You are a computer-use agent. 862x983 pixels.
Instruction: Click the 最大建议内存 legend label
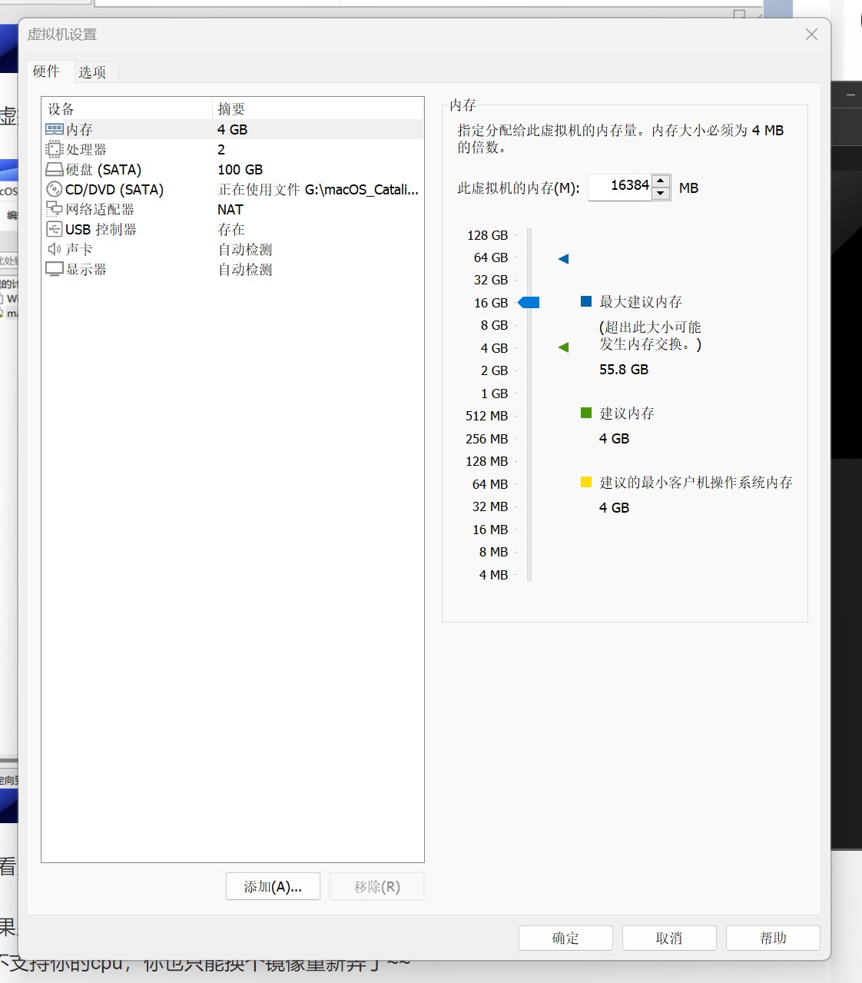(641, 302)
